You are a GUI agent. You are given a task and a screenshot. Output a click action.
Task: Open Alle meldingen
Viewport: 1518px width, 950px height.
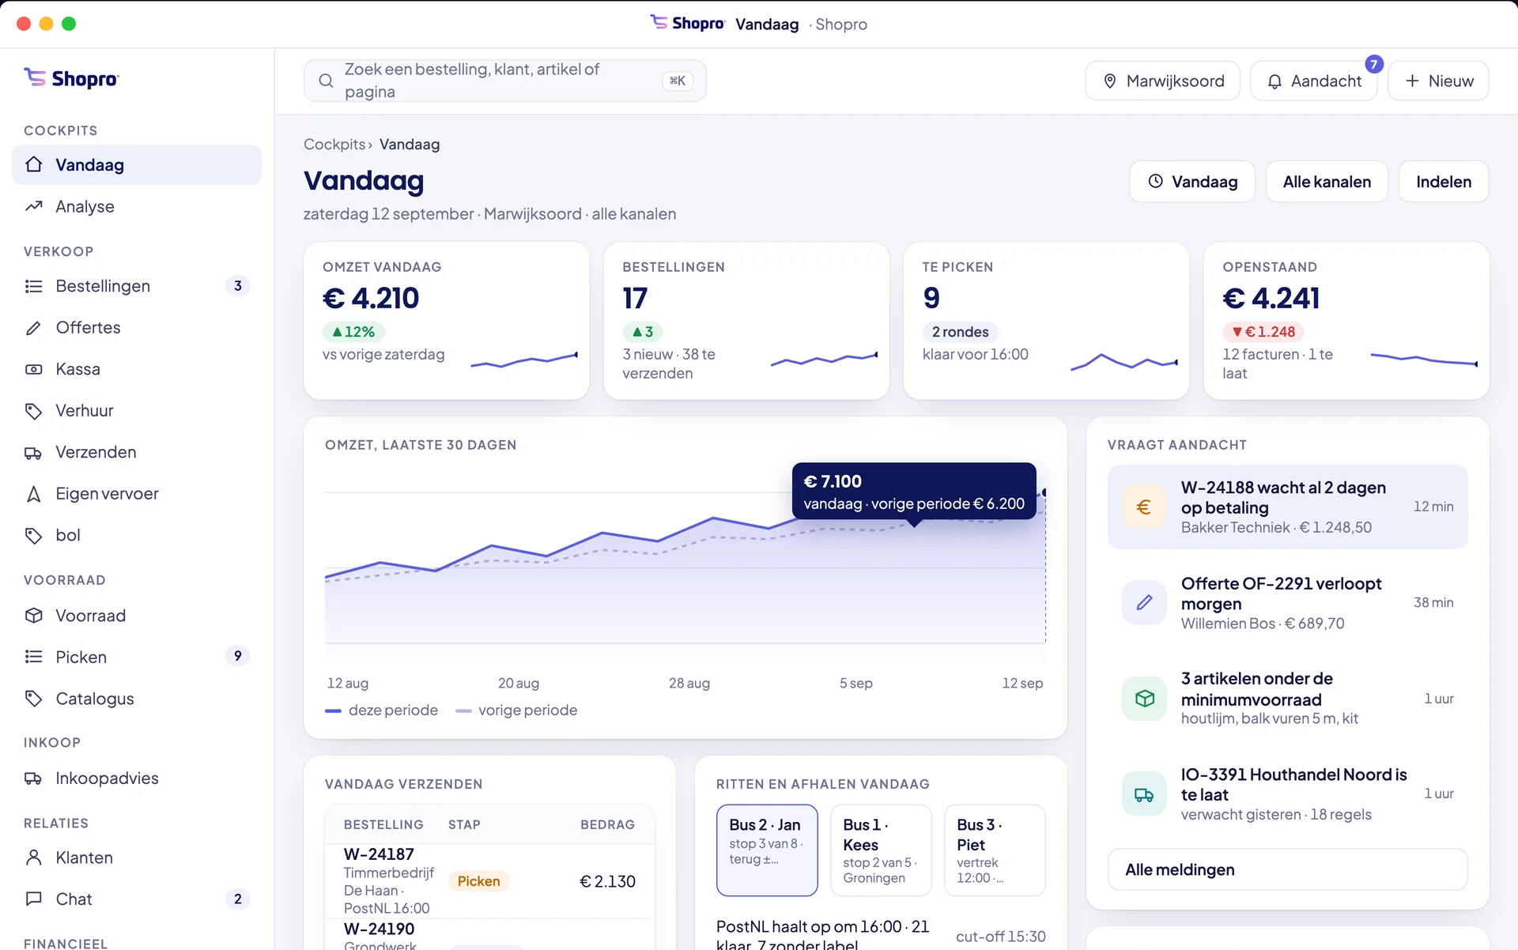(x=1287, y=869)
